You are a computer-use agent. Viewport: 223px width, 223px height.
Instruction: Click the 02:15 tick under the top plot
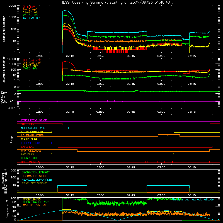pos(70,56)
